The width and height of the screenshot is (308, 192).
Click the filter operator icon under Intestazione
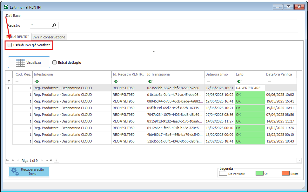click(36, 81)
